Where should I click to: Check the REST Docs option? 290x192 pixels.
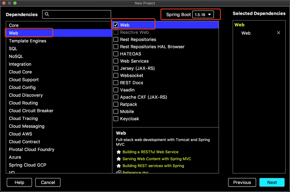coord(116,83)
